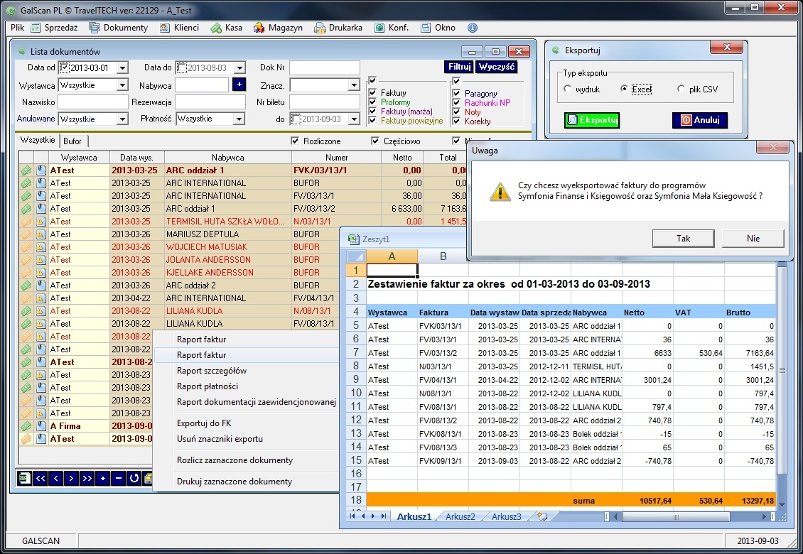Click document icon in N/08/13/1 LILIANA KUDLA row
The image size is (803, 554).
point(41,311)
